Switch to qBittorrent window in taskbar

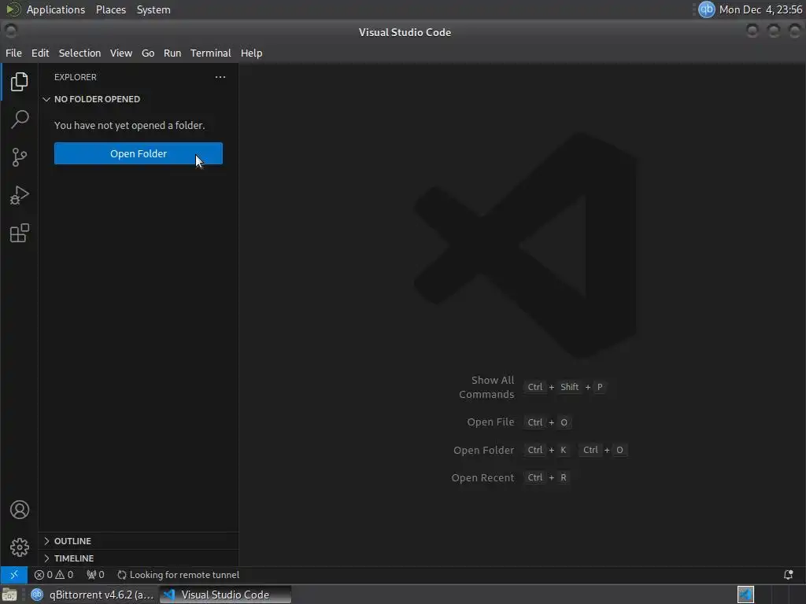tap(93, 595)
